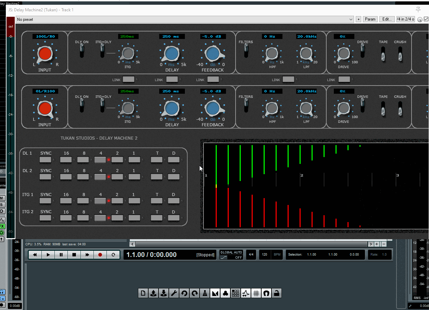Toggle FX enabled checkbox top right
Viewport: 429px width, 310px height.
(426, 19)
